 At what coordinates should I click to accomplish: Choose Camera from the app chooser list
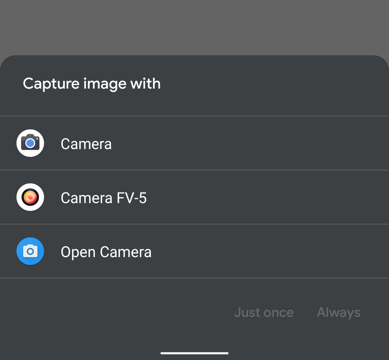coord(86,144)
